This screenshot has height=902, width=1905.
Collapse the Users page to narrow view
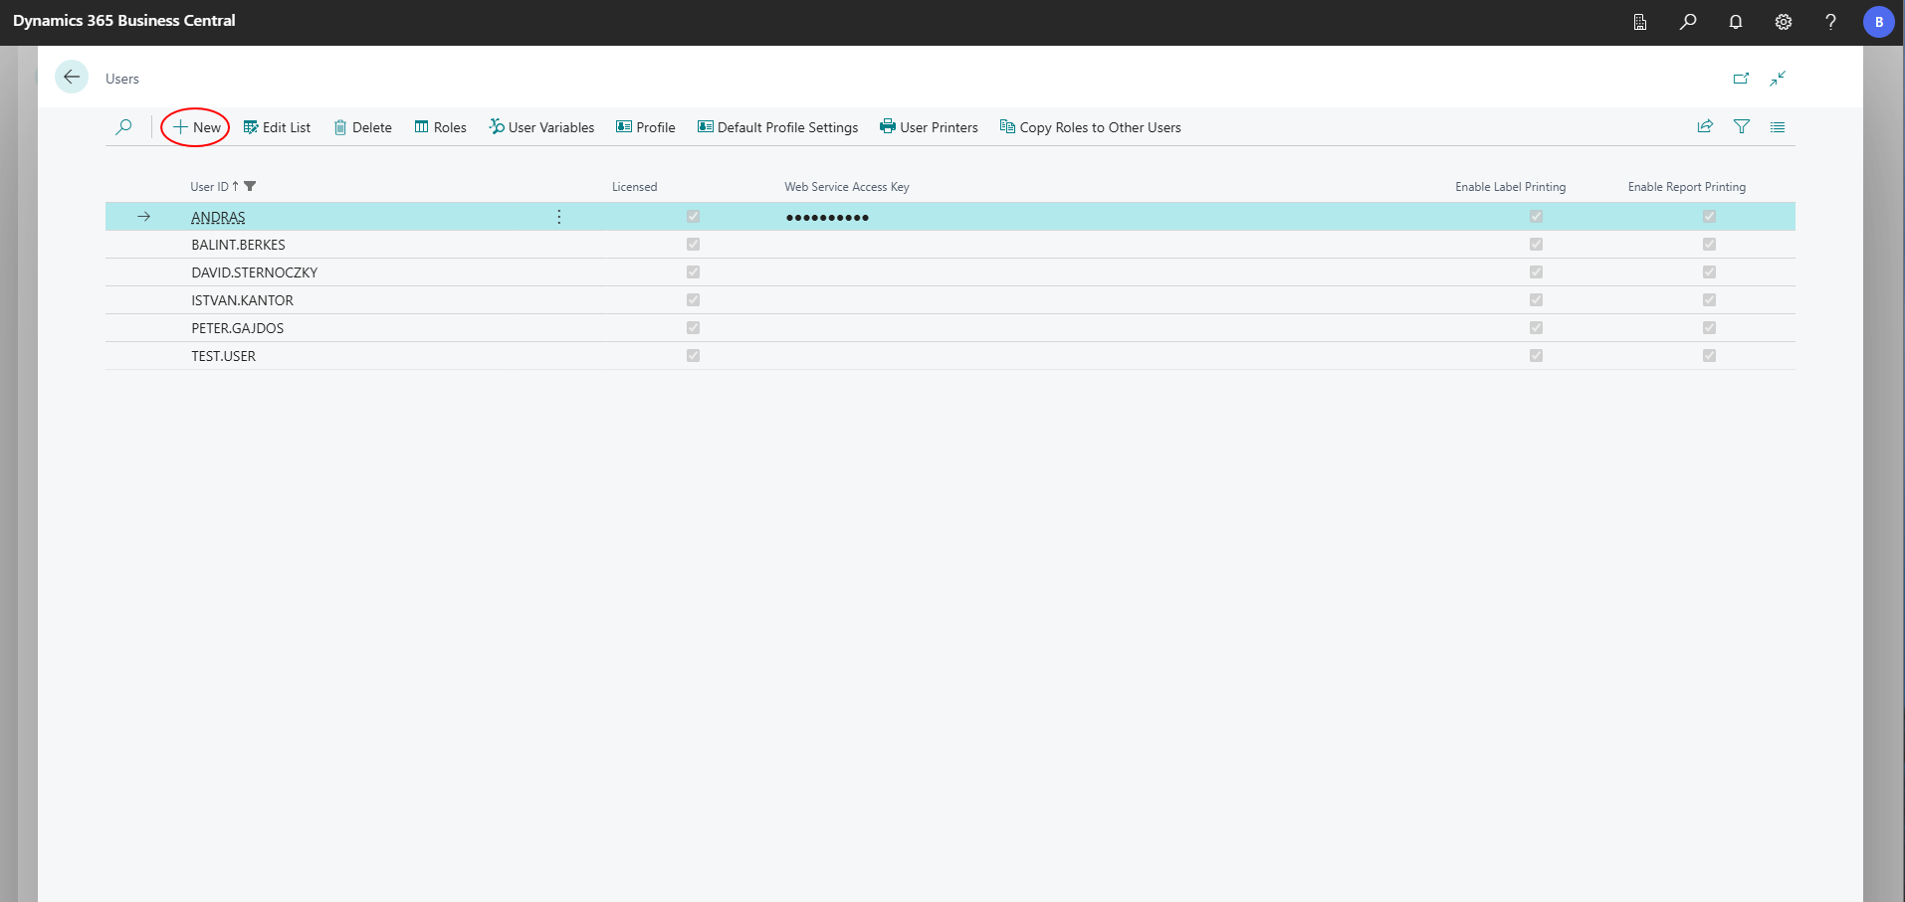(x=1780, y=78)
